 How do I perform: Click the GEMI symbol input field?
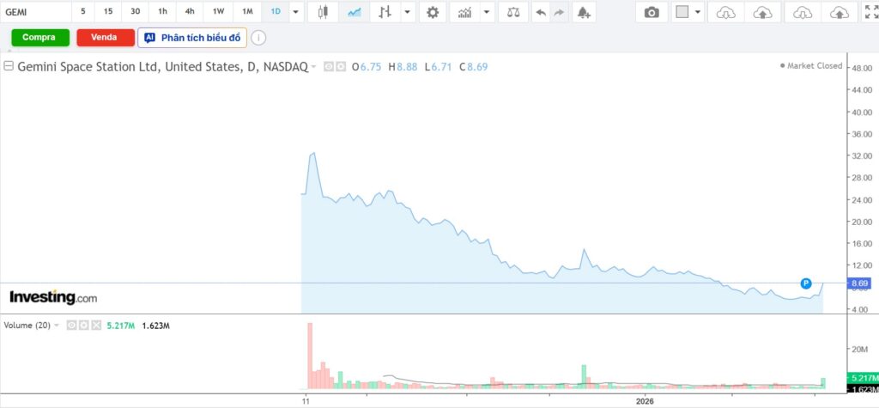(36, 12)
